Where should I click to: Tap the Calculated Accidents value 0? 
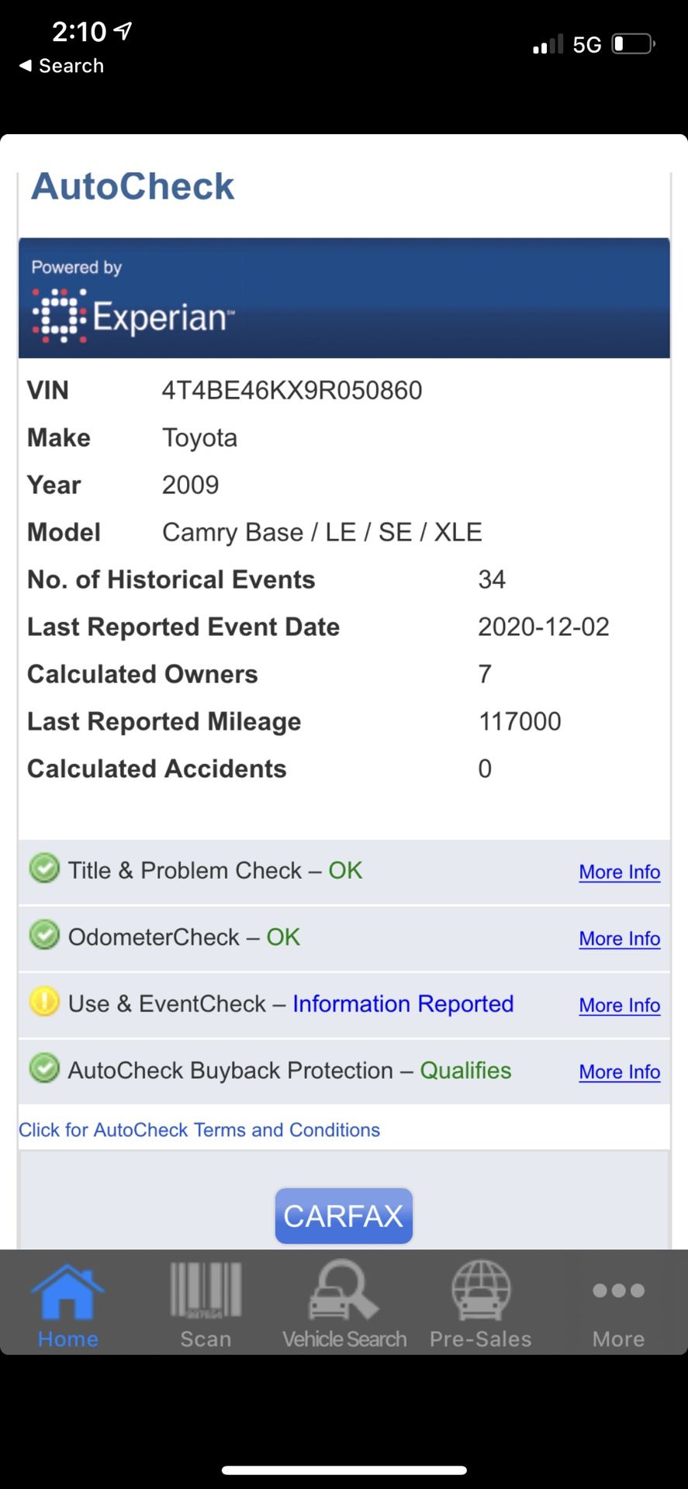485,769
